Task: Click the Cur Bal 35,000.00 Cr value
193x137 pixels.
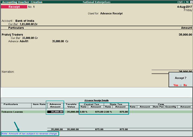Action: pos(30,38)
